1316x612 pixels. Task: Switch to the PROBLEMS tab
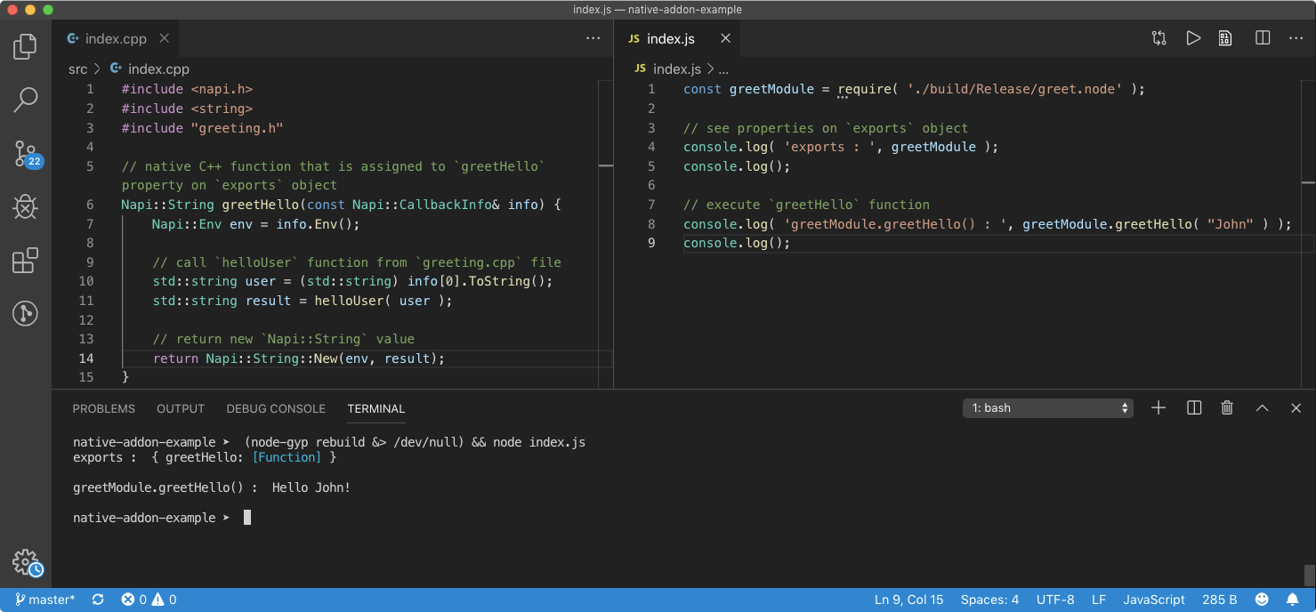pos(103,409)
